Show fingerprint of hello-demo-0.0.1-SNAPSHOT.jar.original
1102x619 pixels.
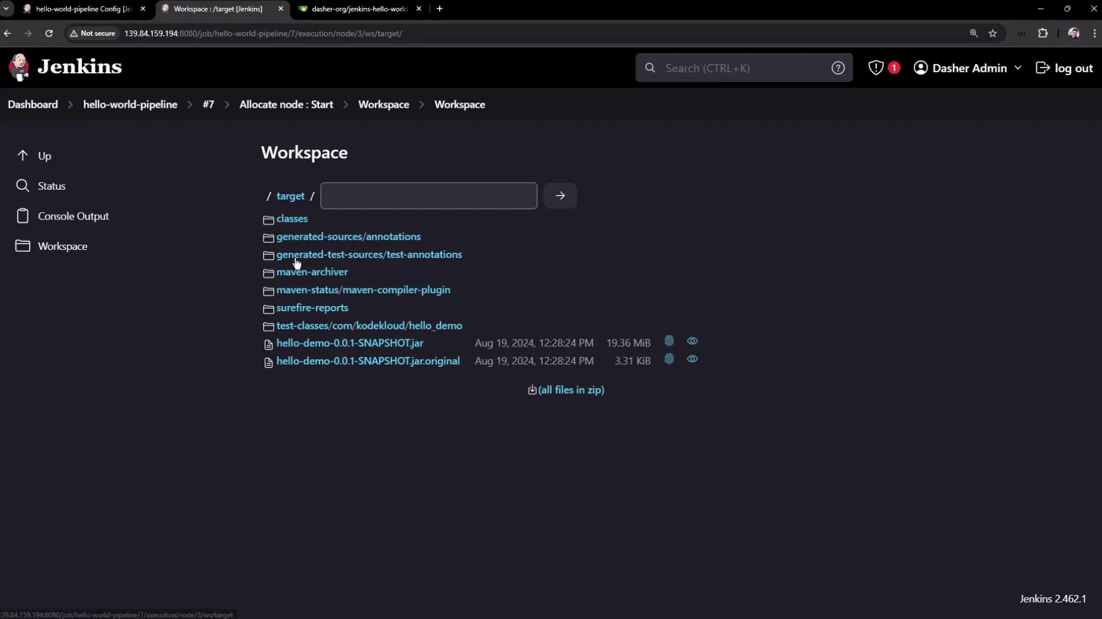pyautogui.click(x=670, y=359)
